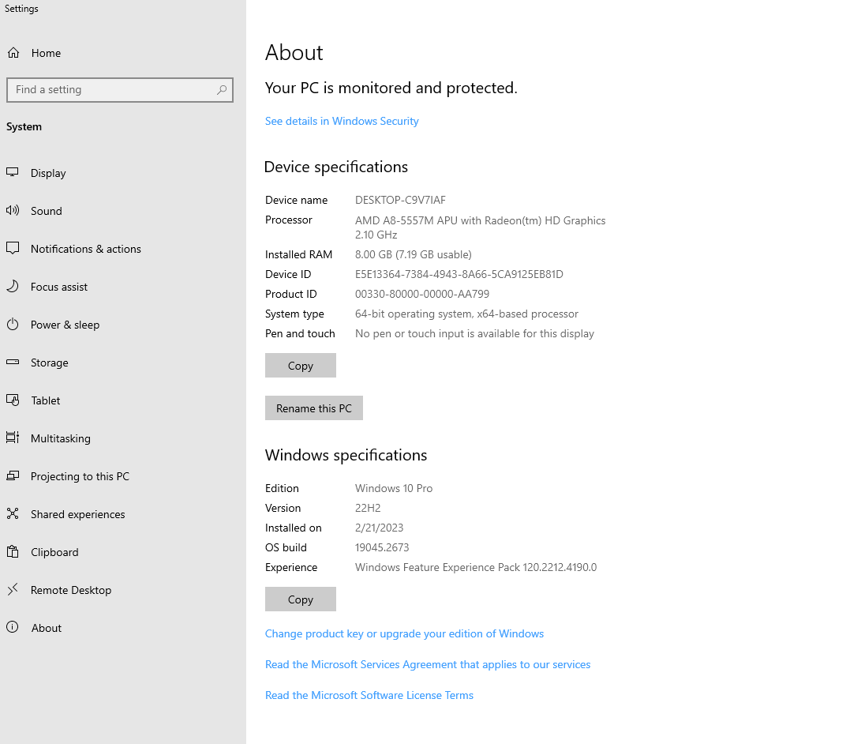Click the Focus assist moon icon

[13, 287]
